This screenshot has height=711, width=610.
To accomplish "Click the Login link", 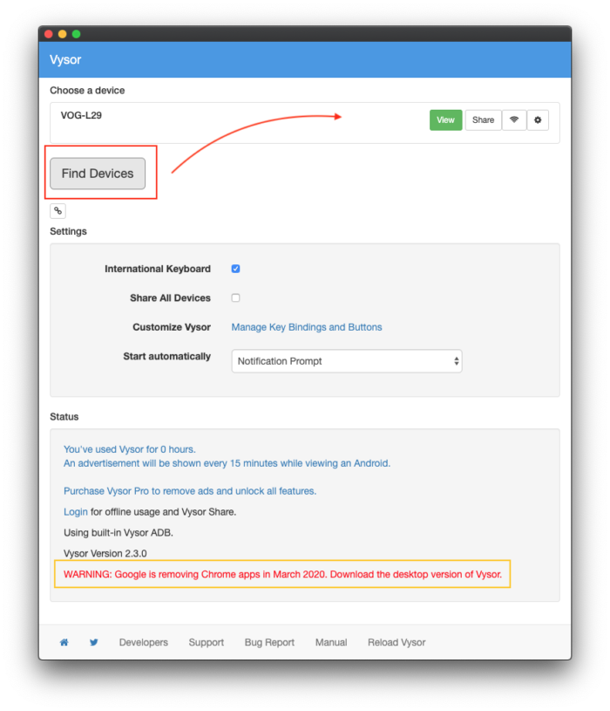I will [76, 512].
